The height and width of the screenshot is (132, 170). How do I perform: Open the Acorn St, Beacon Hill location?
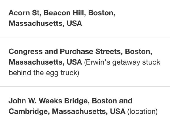pos(85,18)
